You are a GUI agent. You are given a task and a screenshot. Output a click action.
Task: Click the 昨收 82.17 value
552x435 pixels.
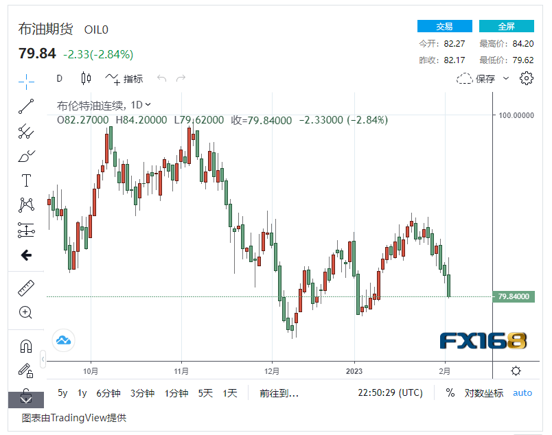tap(455, 60)
